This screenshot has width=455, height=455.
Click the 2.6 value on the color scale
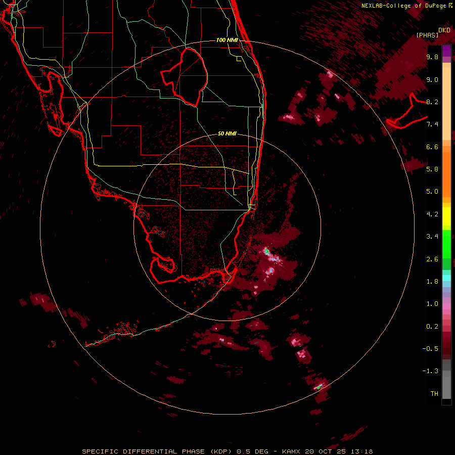coord(432,259)
